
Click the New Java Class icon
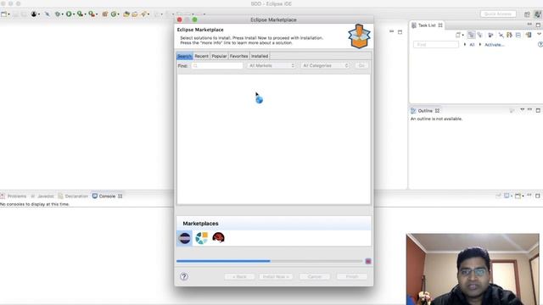tap(113, 14)
